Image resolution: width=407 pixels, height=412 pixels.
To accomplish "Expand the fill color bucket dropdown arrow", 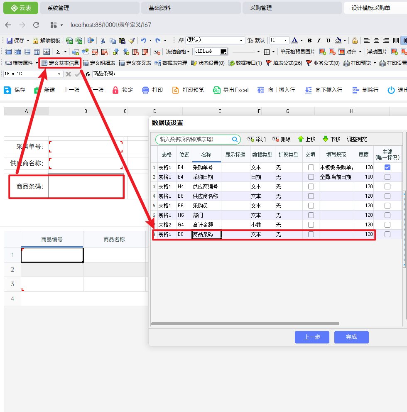I will 345,40.
